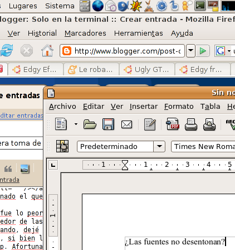The image size is (235, 250).
Task: Open the URL history dropdown arrow
Action: point(190,50)
